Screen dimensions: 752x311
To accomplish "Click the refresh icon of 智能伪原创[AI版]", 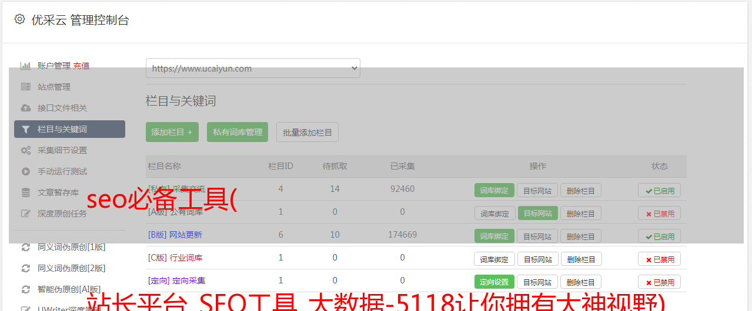I will pos(26,289).
